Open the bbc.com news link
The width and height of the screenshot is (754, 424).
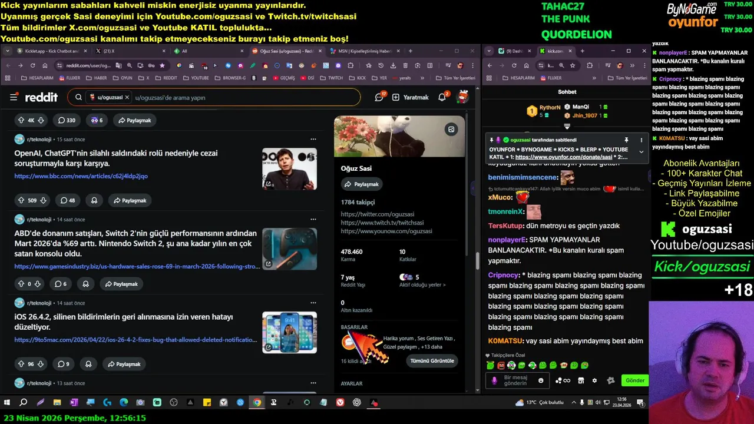(81, 176)
